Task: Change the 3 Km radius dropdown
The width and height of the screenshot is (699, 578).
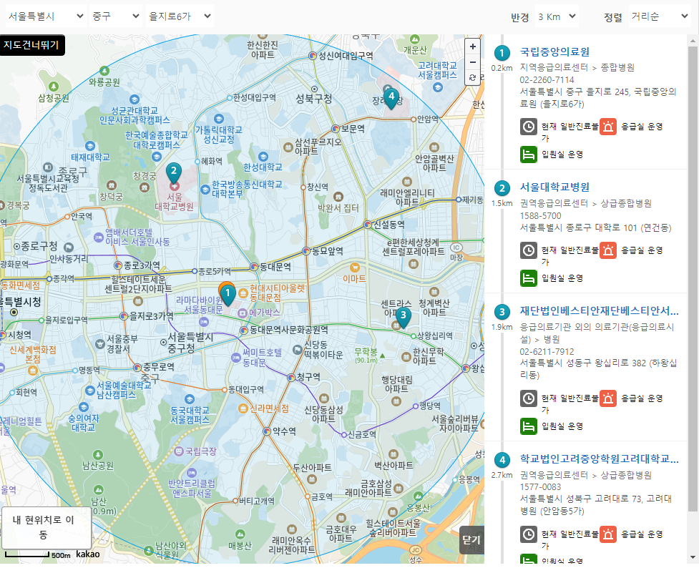Action: tap(557, 17)
